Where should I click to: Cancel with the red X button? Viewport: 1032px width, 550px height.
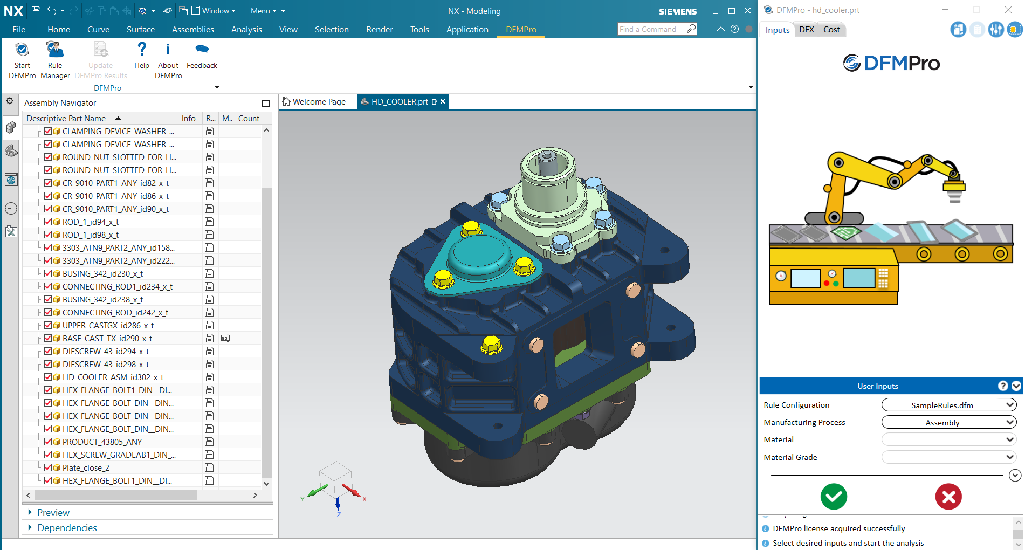[948, 496]
